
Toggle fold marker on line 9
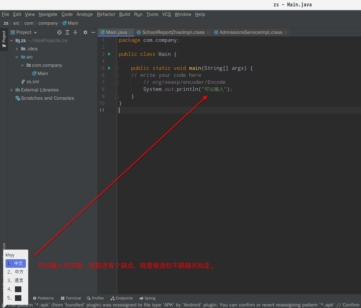click(117, 96)
